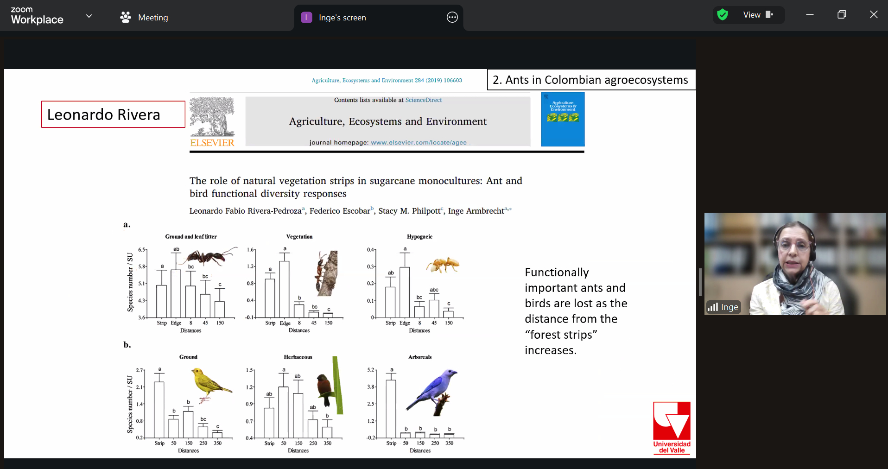This screenshot has height=469, width=888.
Task: Select Inge's video thumbnail
Action: pyautogui.click(x=795, y=263)
